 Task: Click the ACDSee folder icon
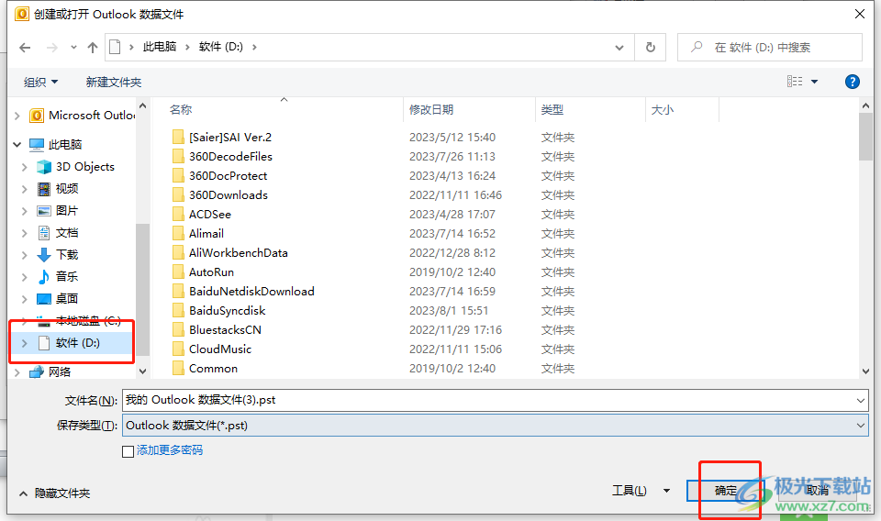pos(178,215)
